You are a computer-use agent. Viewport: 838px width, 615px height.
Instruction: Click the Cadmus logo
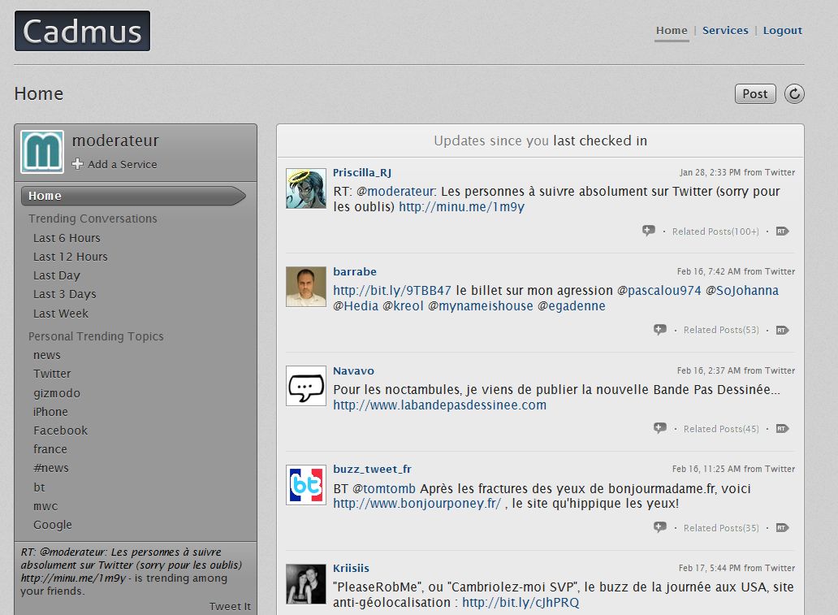(82, 31)
